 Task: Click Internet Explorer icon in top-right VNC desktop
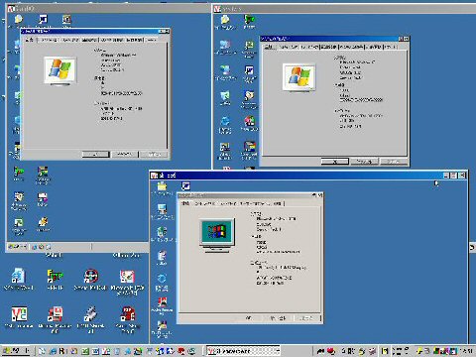[225, 121]
